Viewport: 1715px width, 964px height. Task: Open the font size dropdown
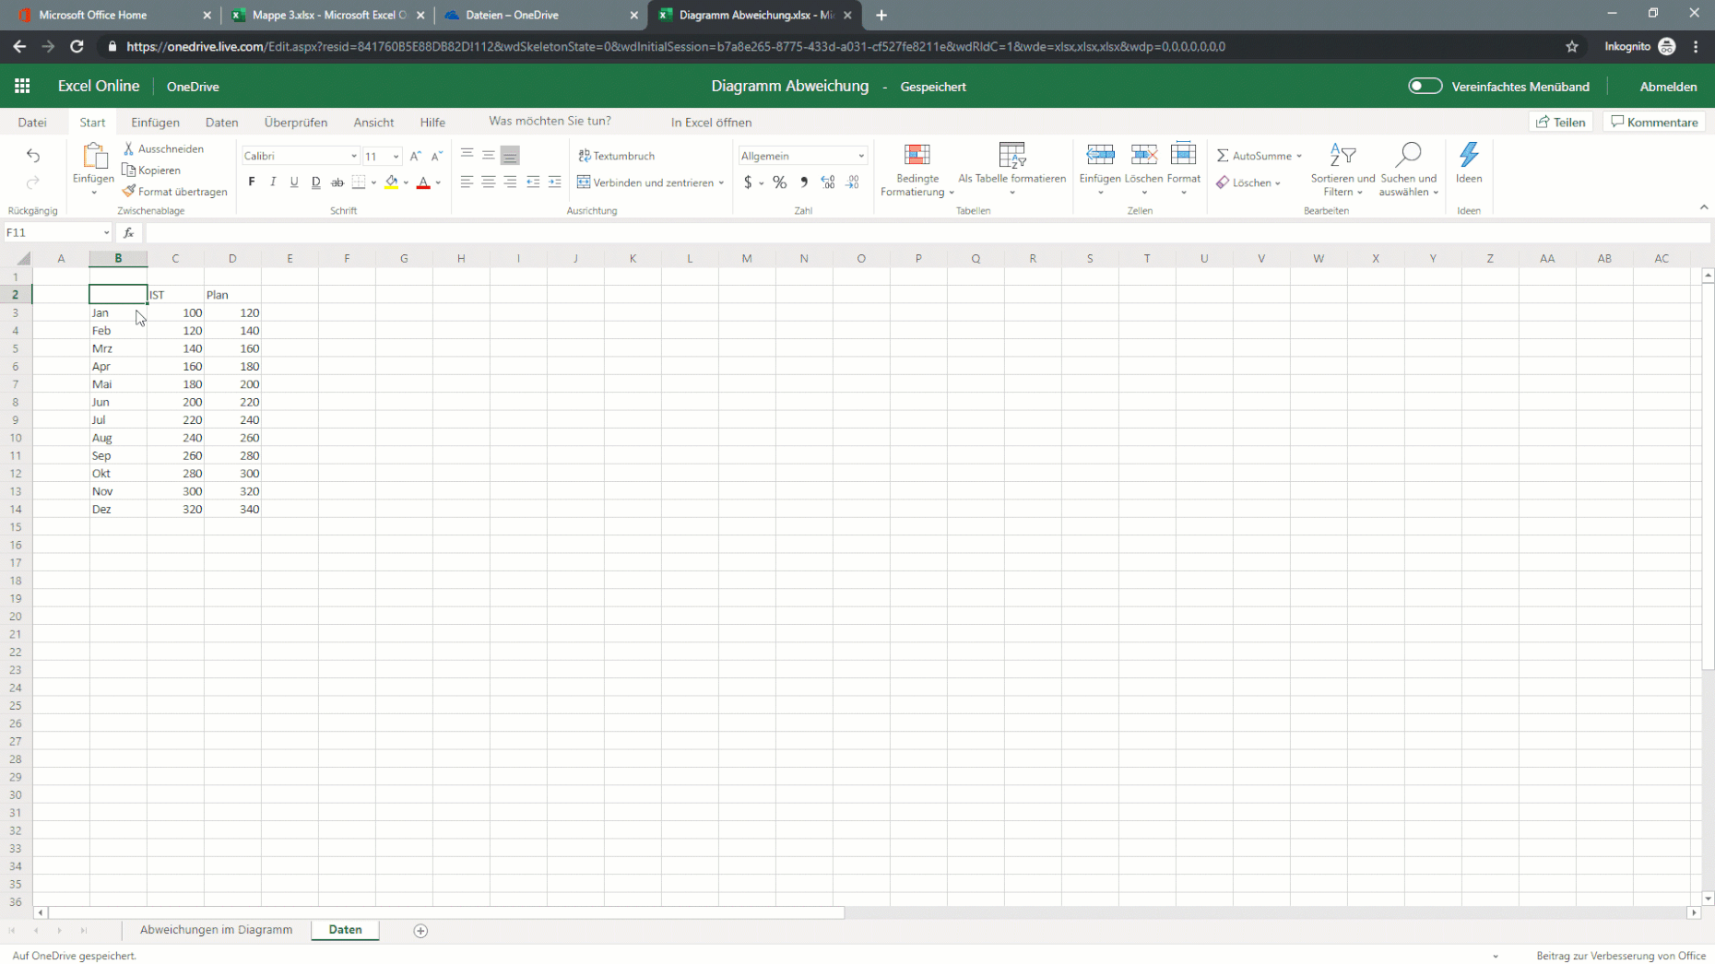pyautogui.click(x=395, y=156)
